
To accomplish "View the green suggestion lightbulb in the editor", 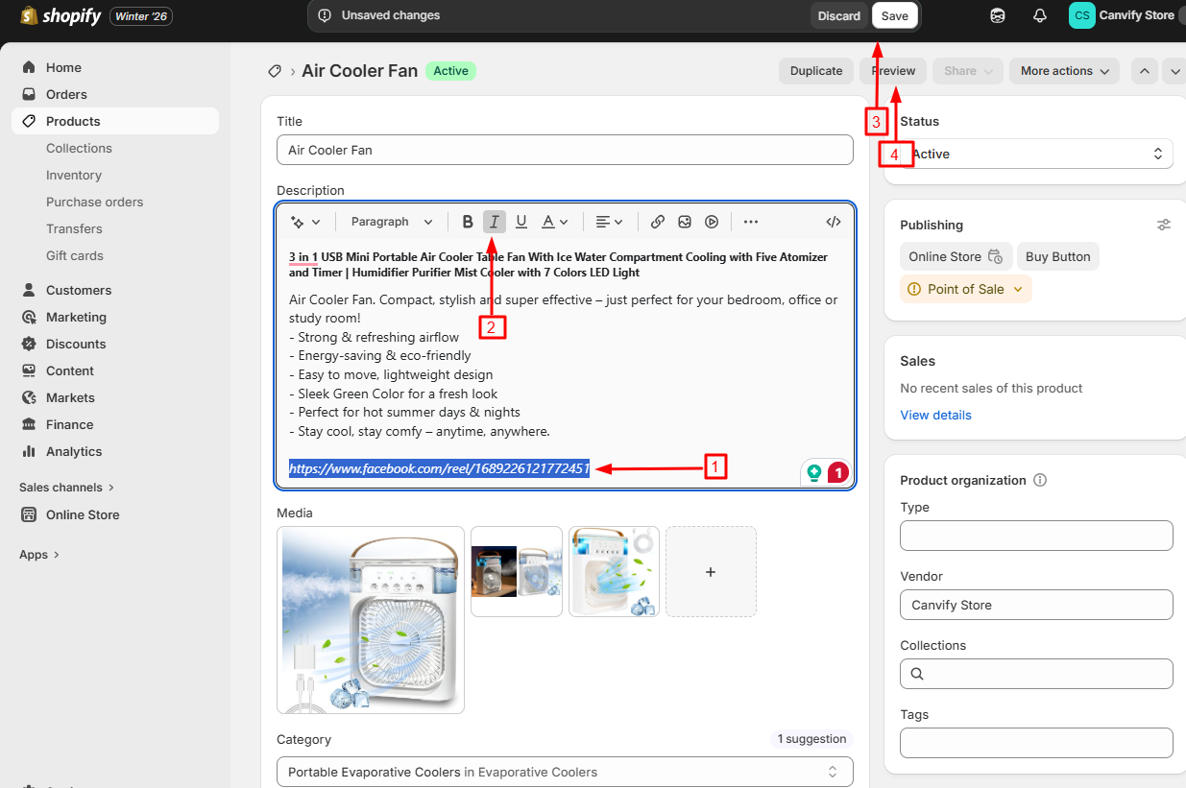I will pos(813,472).
